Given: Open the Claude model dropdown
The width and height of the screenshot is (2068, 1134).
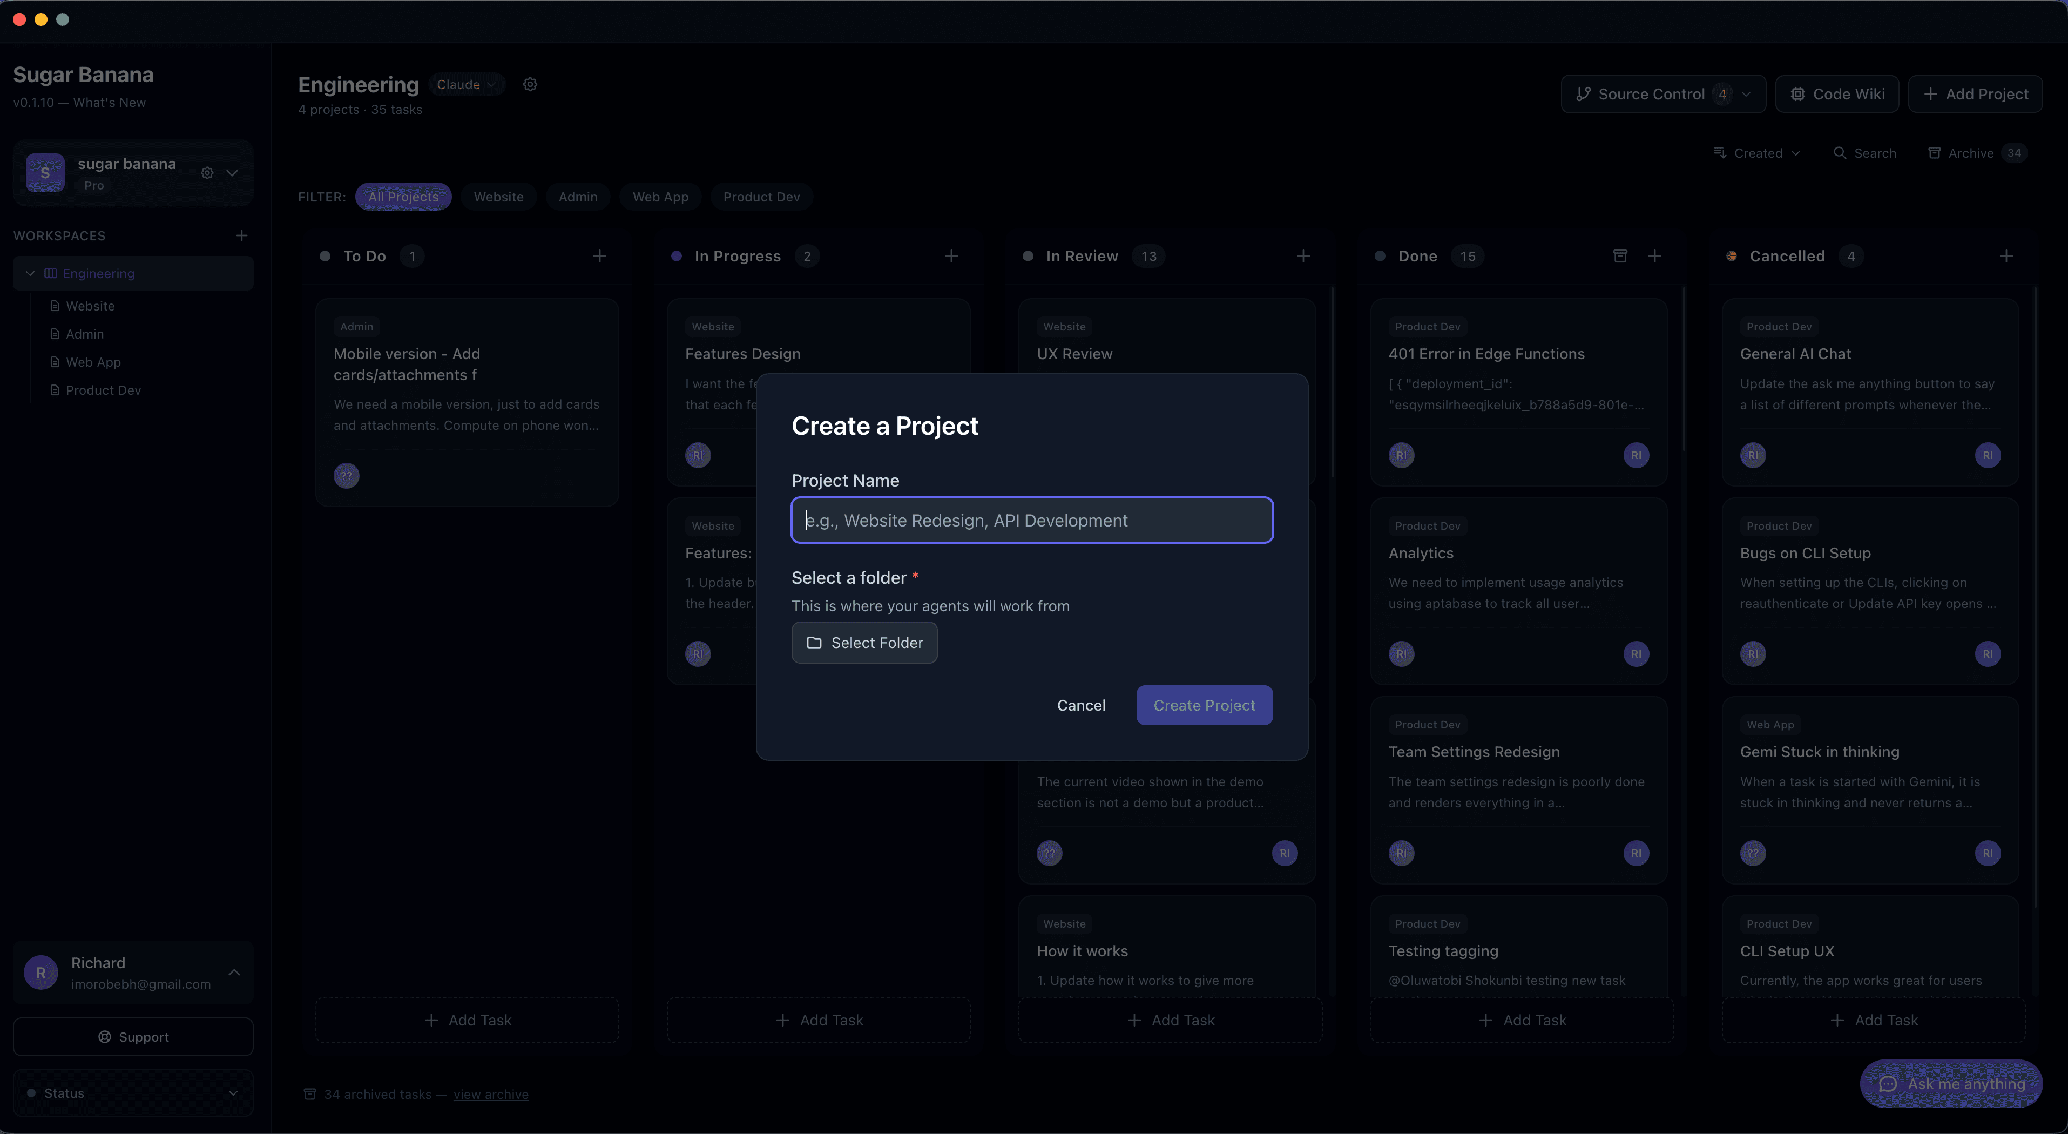Looking at the screenshot, I should (x=465, y=84).
